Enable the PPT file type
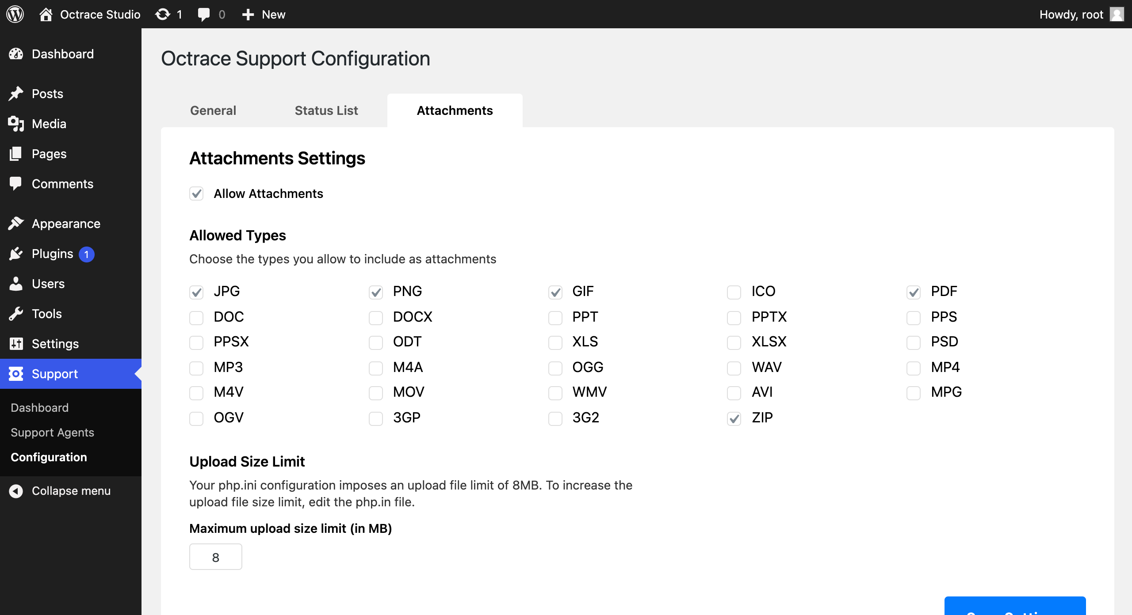Image resolution: width=1132 pixels, height=615 pixels. click(x=555, y=317)
